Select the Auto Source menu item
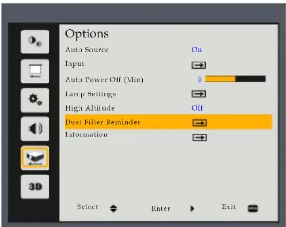Image resolution: width=286 pixels, height=227 pixels. 87,50
